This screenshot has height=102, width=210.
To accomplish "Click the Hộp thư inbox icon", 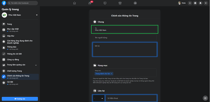I will click(4, 36).
